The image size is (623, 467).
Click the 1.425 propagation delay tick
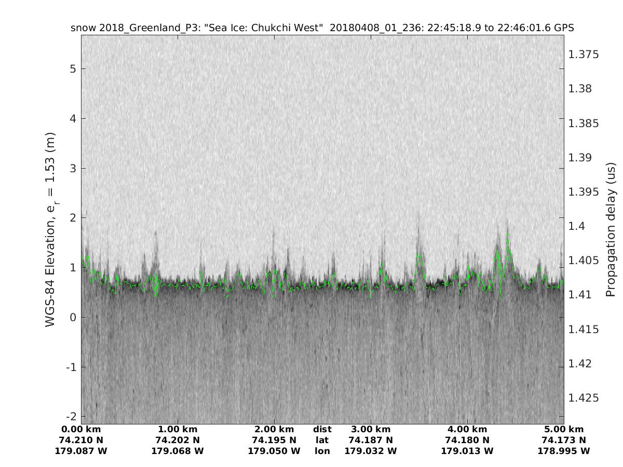pos(584,398)
